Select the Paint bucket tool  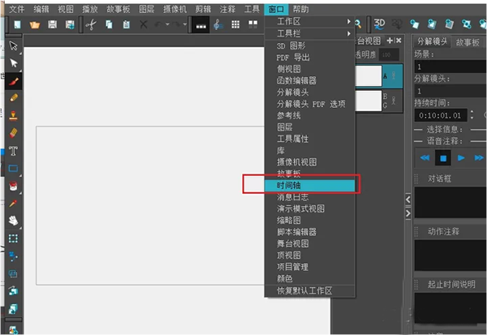(x=13, y=186)
